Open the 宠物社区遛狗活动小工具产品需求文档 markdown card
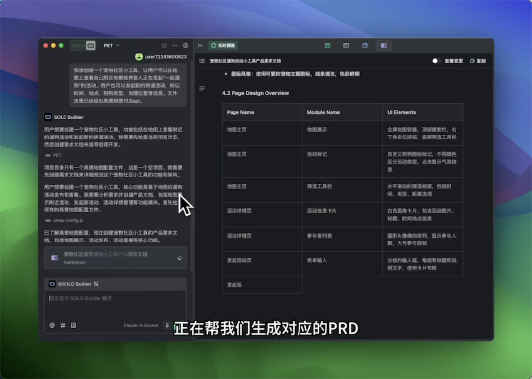Viewport: 532px width, 379px height. 115,258
